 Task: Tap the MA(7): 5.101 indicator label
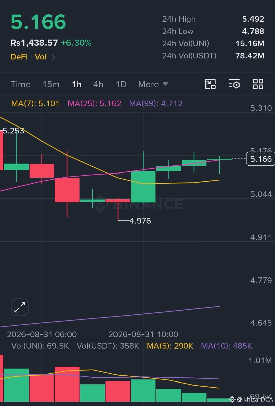click(x=35, y=103)
